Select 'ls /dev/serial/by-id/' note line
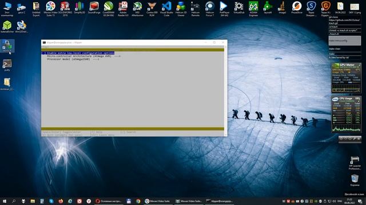Screen dimensions: 366x205 tap(344, 58)
